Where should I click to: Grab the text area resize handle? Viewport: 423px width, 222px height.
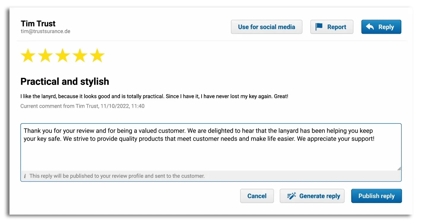399,168
